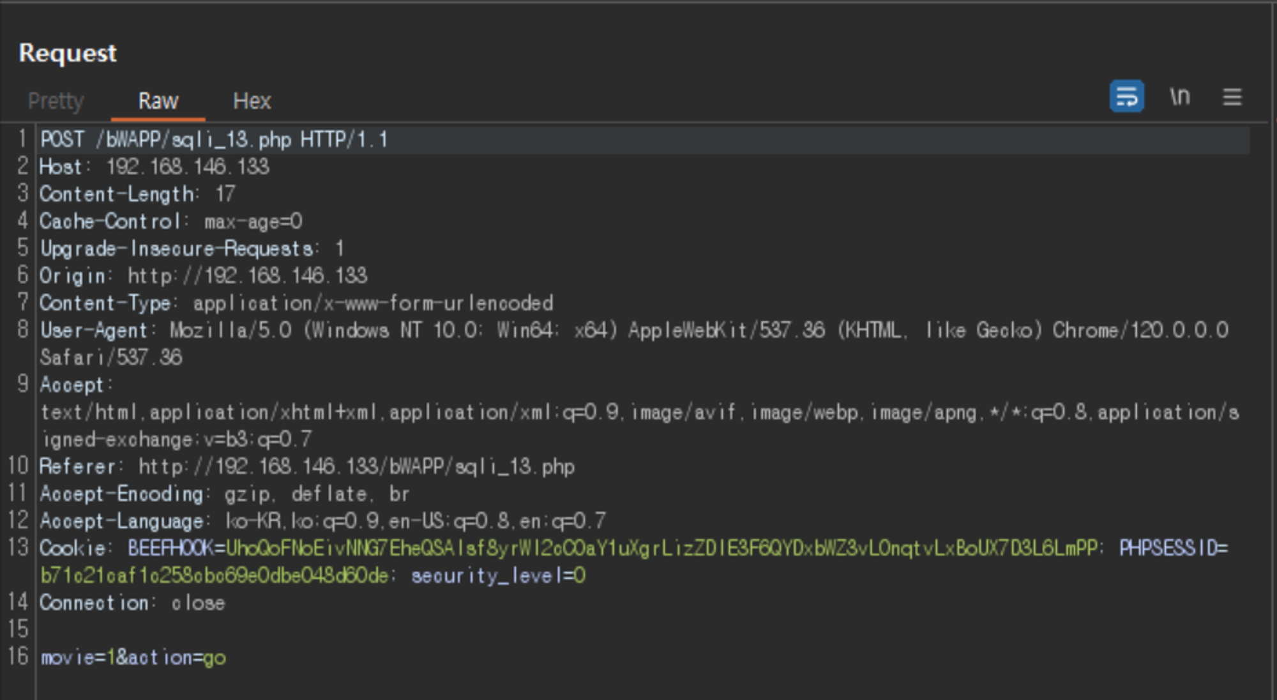Image resolution: width=1277 pixels, height=700 pixels.
Task: Click the Accept-Encoding header line
Action: 225,494
